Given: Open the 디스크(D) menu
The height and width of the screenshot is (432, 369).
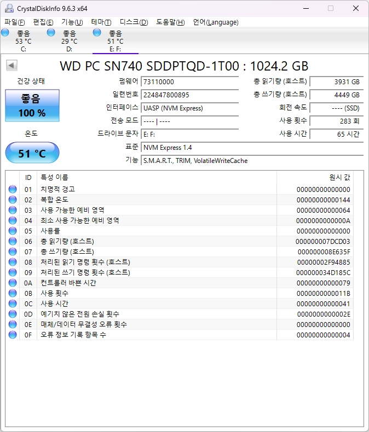Looking at the screenshot, I should click(134, 22).
